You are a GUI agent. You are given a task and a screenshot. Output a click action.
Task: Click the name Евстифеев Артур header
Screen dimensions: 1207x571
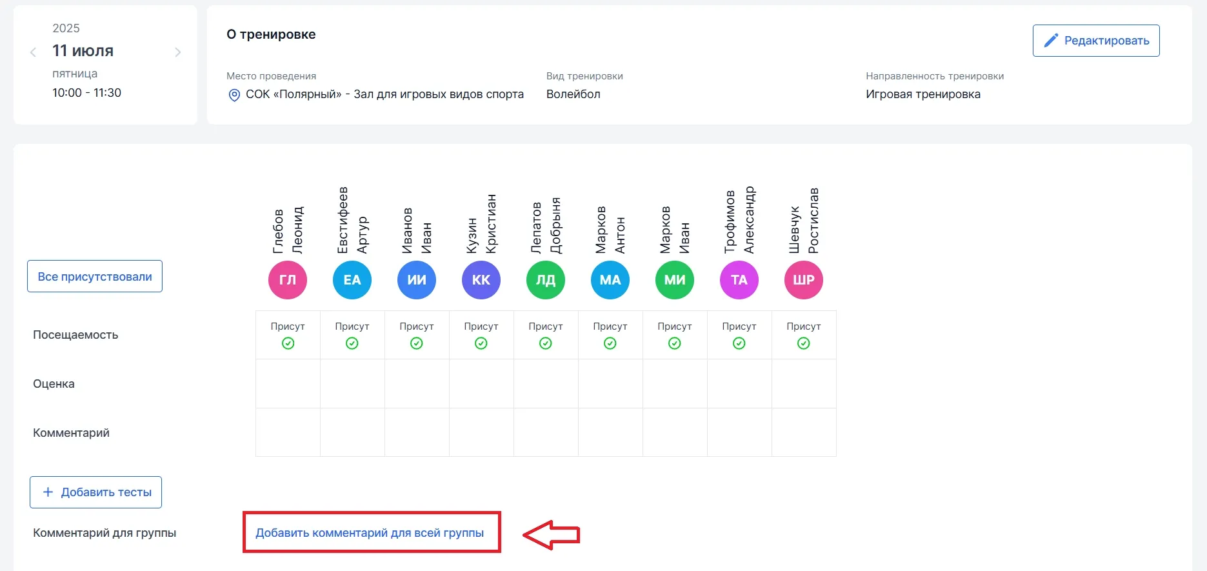[x=352, y=220]
